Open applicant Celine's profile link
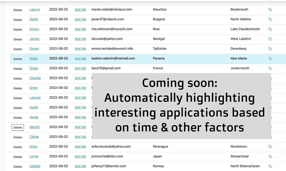This screenshot has height=171, width=286. click(x=34, y=137)
